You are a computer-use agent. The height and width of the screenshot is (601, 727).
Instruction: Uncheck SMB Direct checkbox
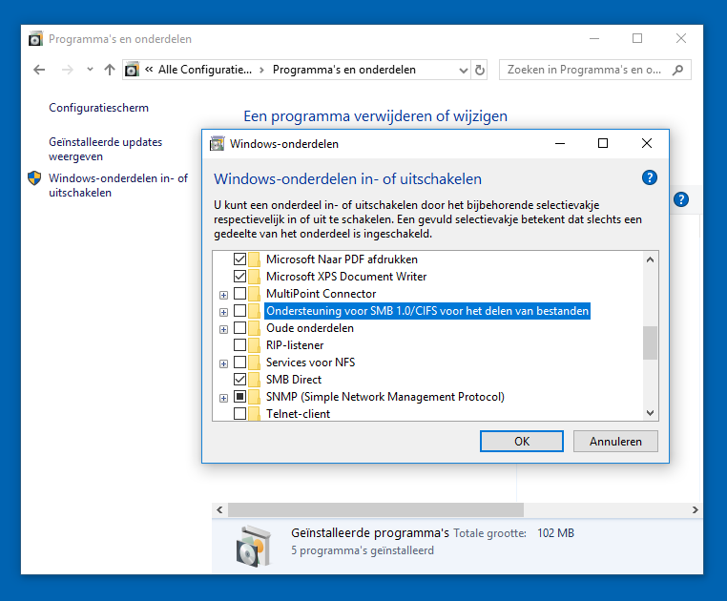tap(239, 380)
